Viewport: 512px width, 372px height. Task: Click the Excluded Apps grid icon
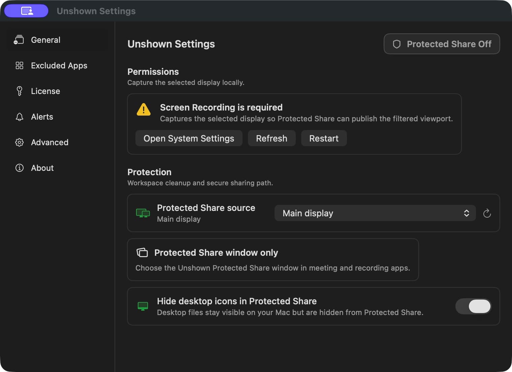(x=20, y=65)
